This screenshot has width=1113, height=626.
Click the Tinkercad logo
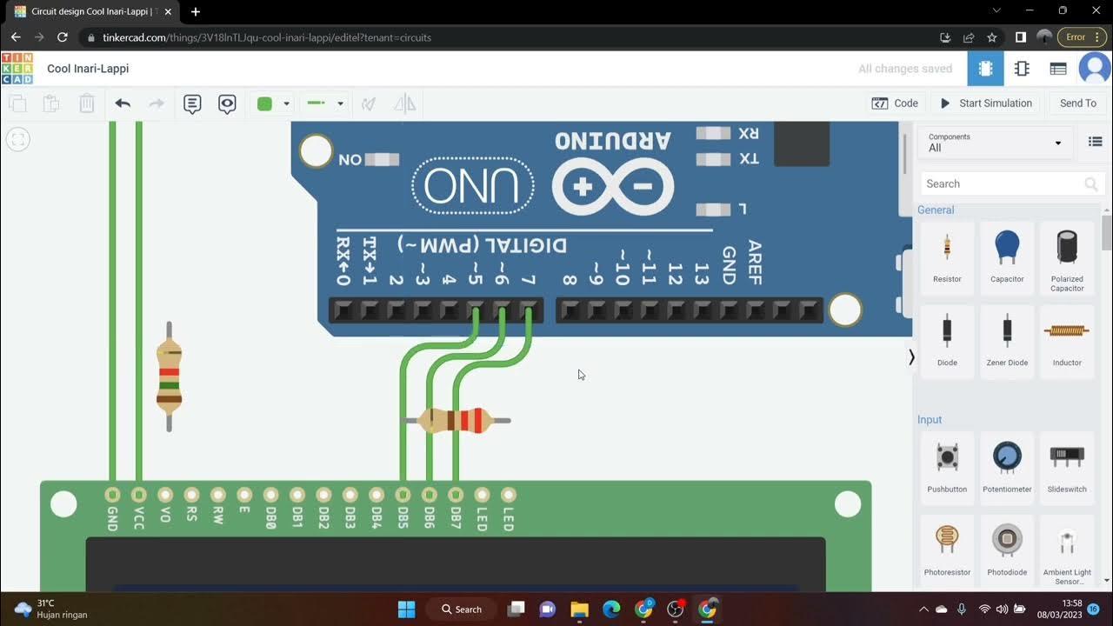point(17,69)
